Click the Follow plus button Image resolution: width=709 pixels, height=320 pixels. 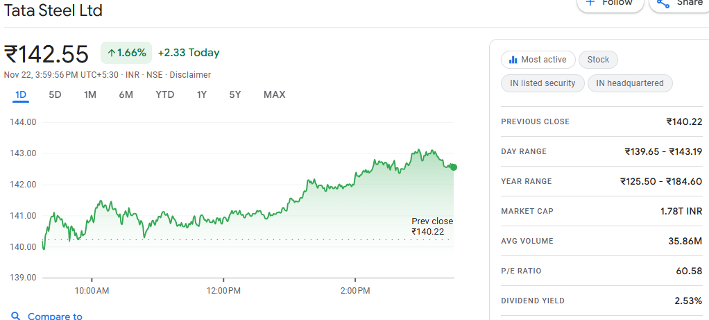click(609, 3)
